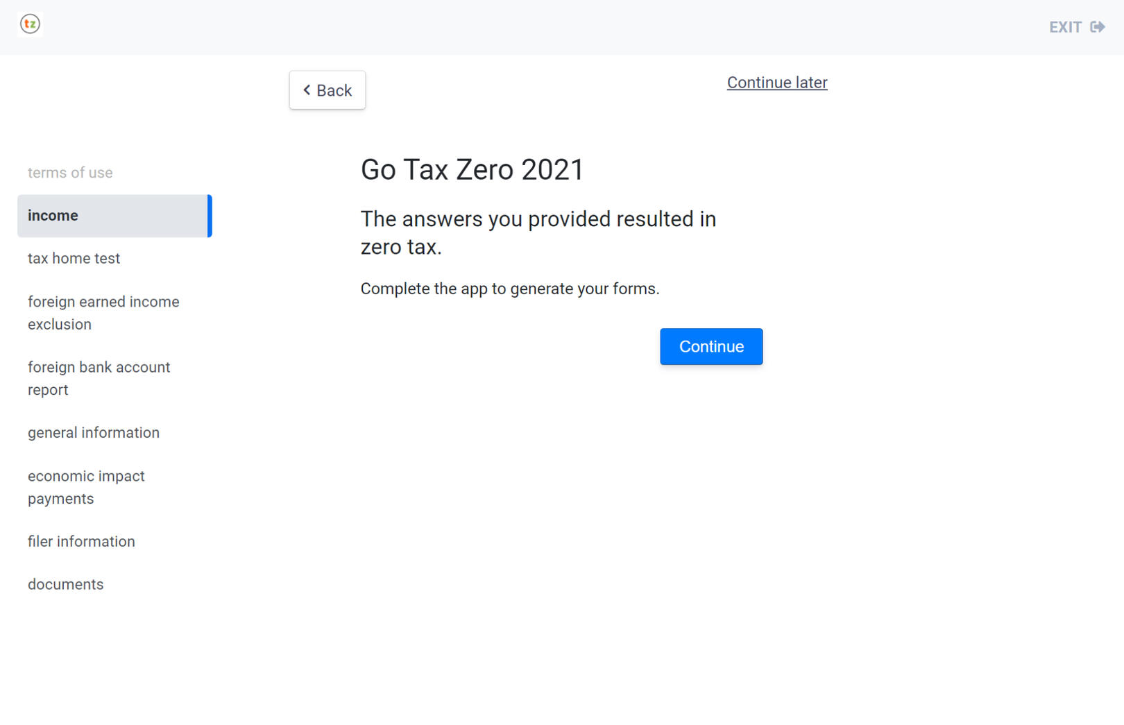The image size is (1124, 725).
Task: Click blue active indicator bar beside income
Action: 210,216
